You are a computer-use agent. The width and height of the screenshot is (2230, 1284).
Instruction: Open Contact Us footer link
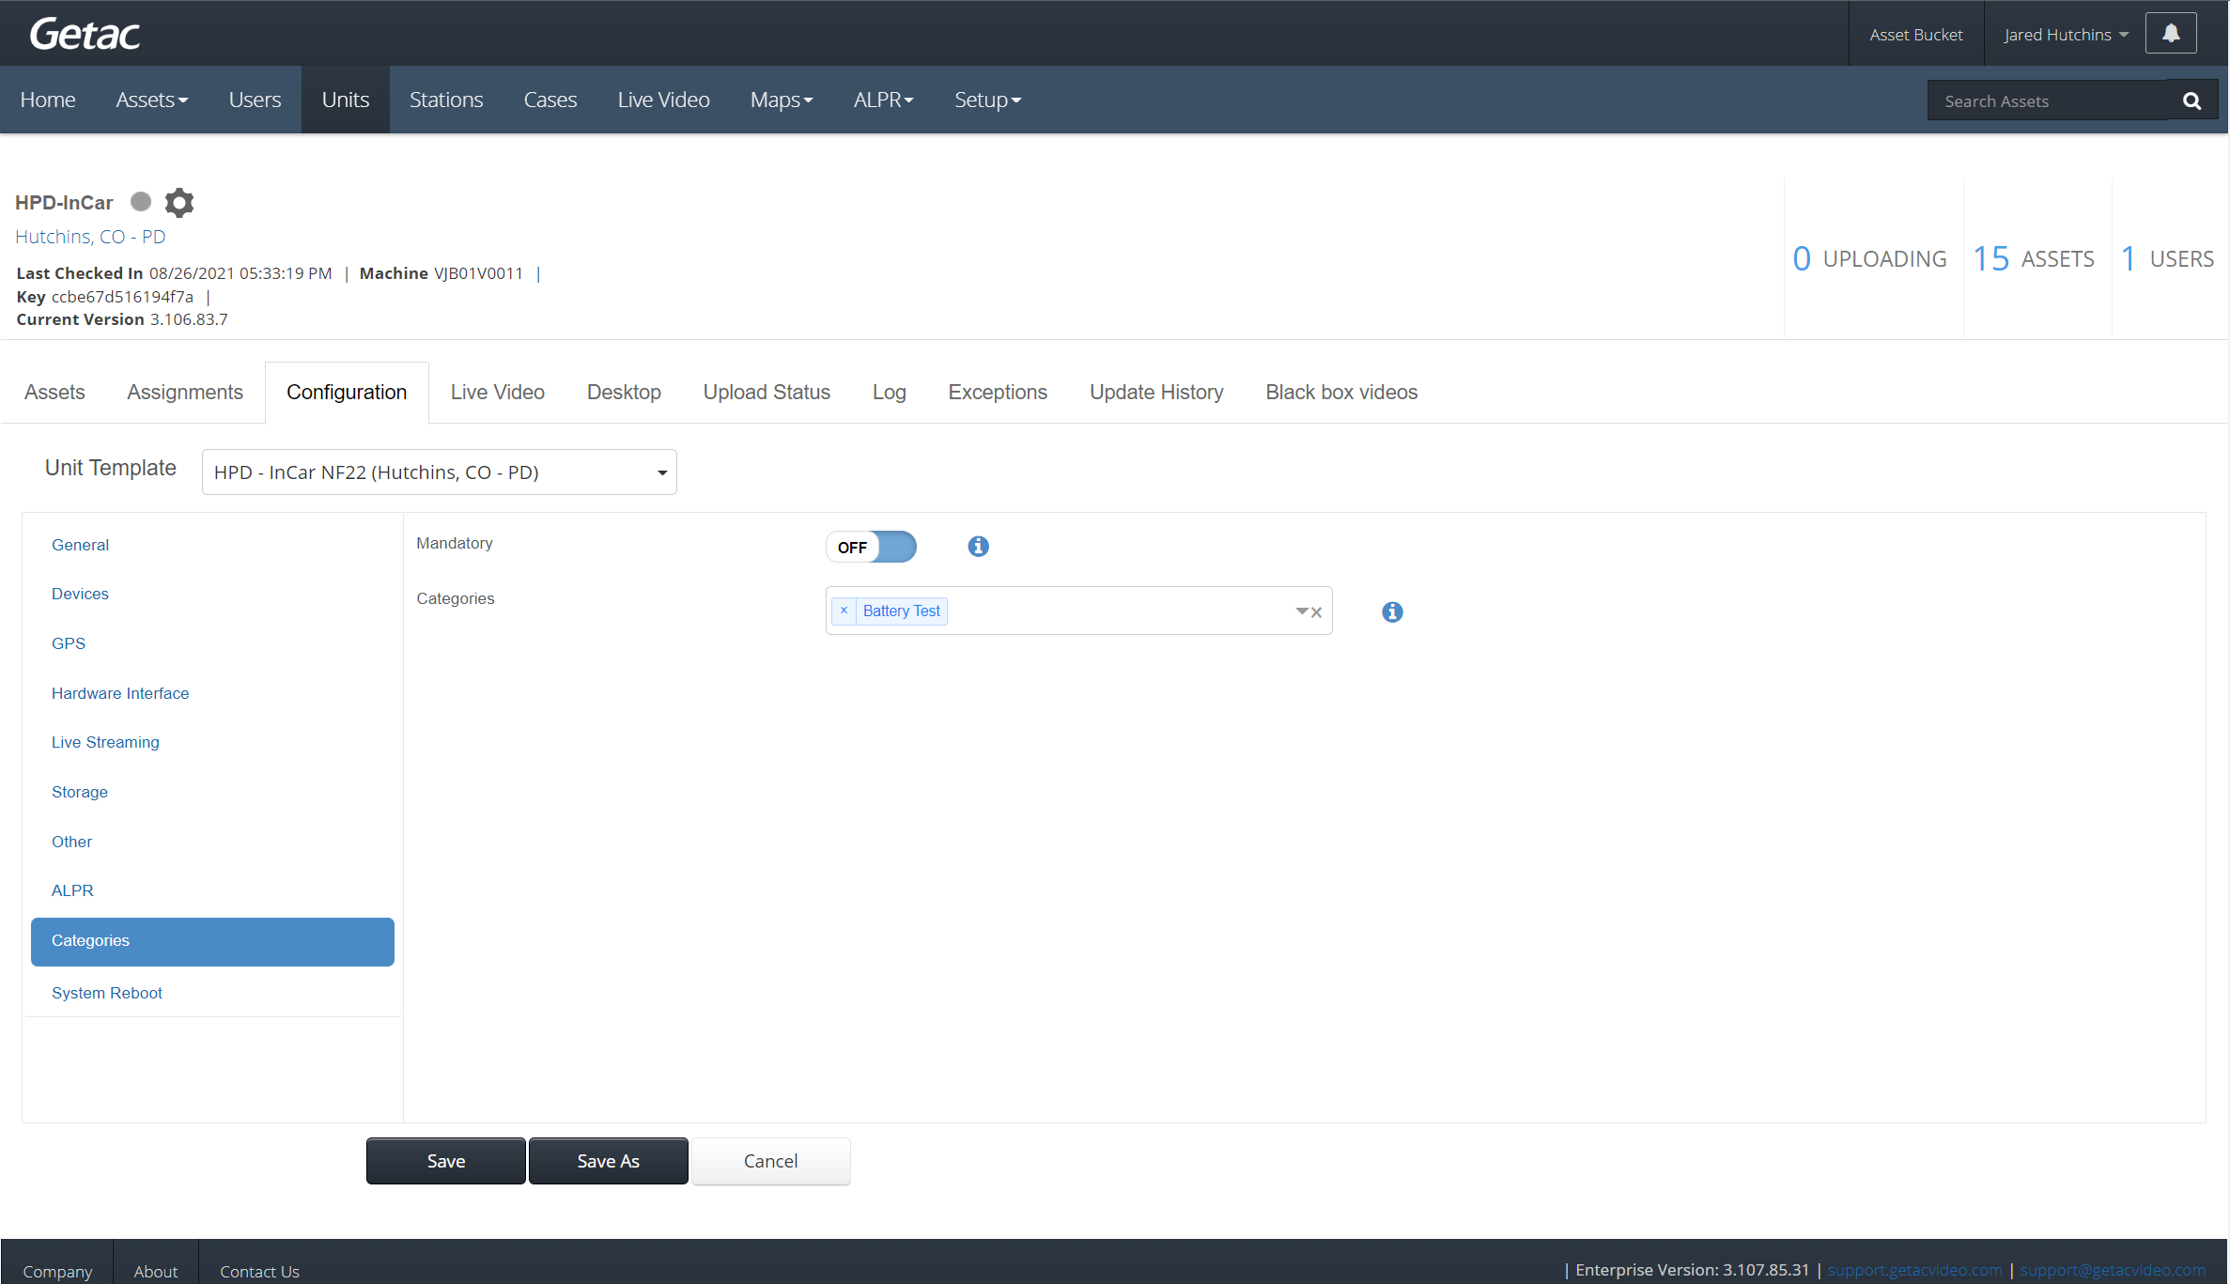pyautogui.click(x=259, y=1270)
